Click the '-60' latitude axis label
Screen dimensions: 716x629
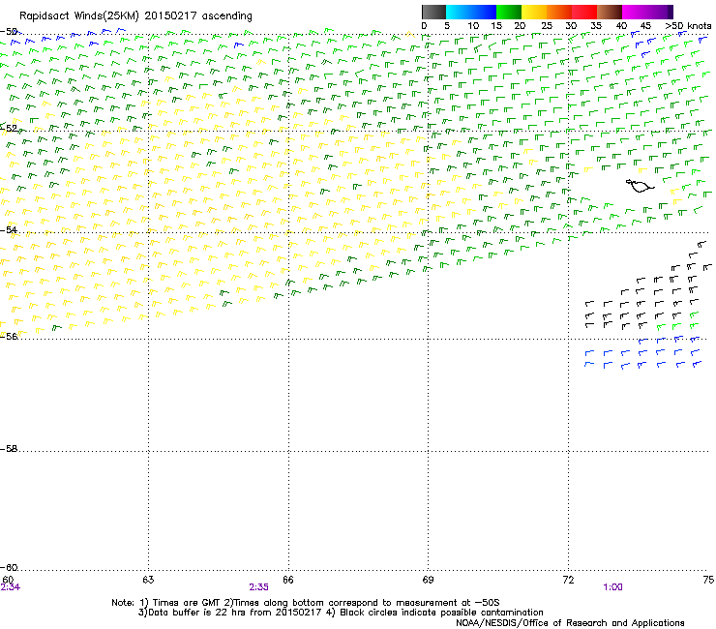point(9,567)
